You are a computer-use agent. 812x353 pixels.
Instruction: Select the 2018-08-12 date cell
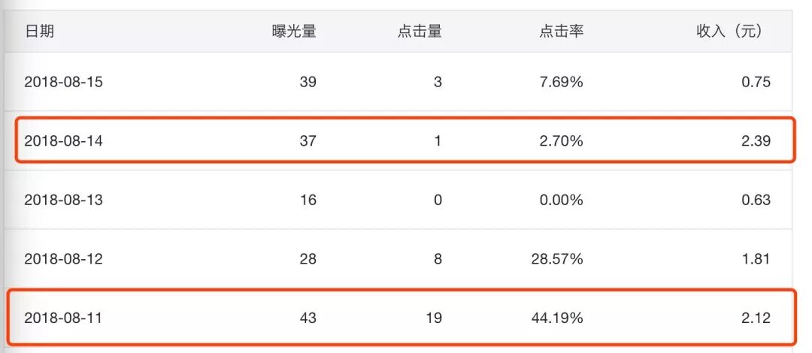click(63, 259)
